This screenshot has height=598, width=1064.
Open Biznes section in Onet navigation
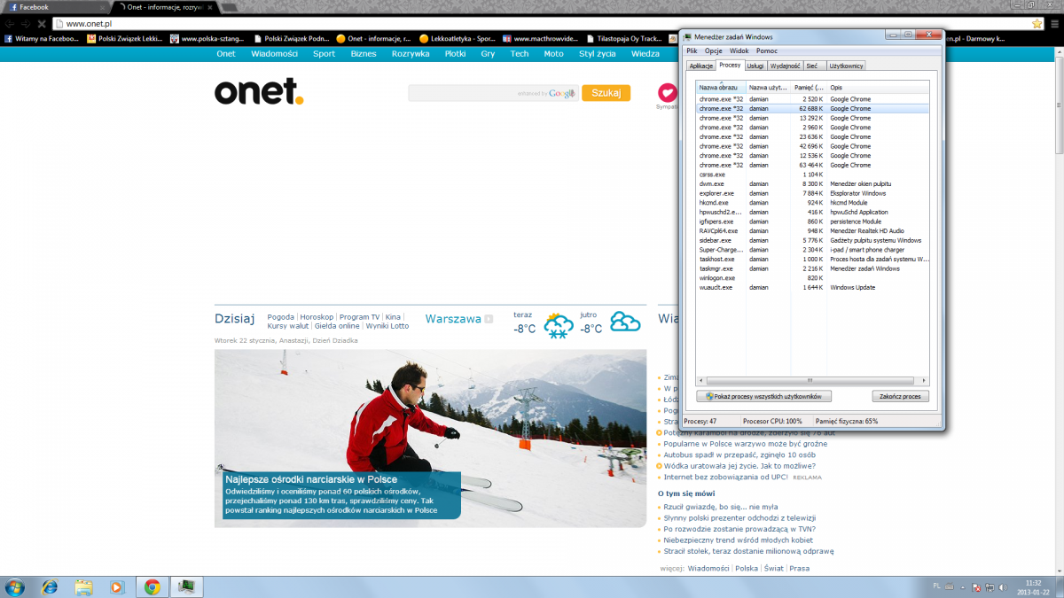click(x=364, y=53)
